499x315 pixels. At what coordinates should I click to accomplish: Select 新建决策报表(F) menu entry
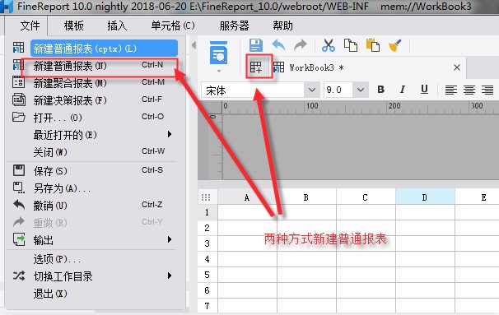tap(94, 100)
